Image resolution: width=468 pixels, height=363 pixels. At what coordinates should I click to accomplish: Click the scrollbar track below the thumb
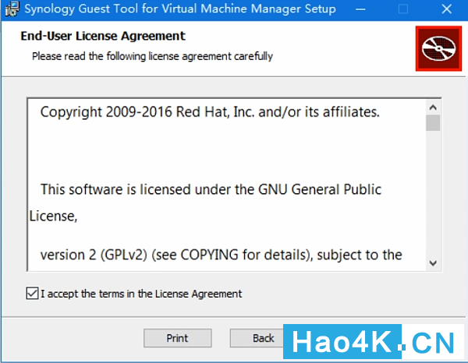[433, 193]
